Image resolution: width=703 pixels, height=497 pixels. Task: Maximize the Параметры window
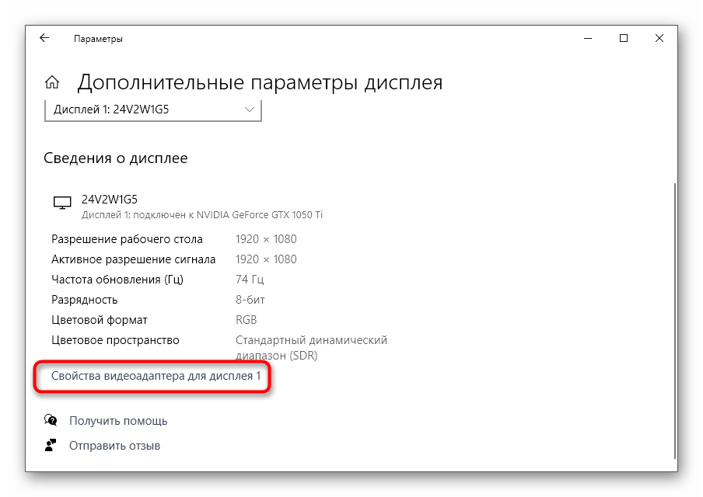click(624, 38)
